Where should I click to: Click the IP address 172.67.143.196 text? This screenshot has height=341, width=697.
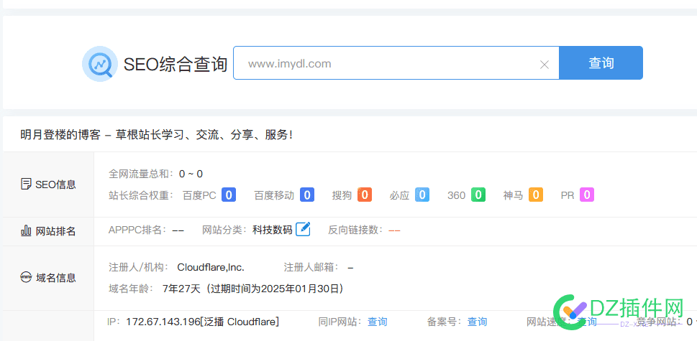coord(163,322)
